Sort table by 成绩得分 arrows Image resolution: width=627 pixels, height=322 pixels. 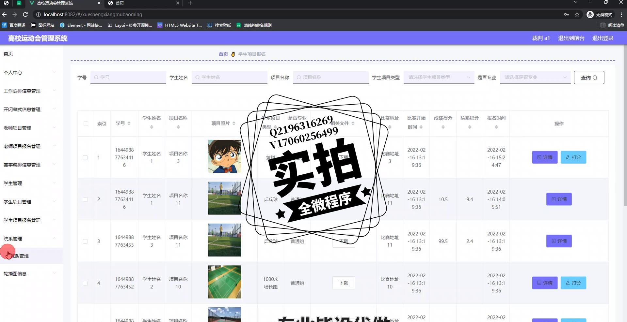click(443, 127)
